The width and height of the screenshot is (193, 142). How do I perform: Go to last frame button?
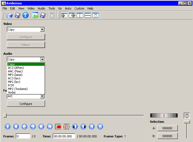pos(100,127)
